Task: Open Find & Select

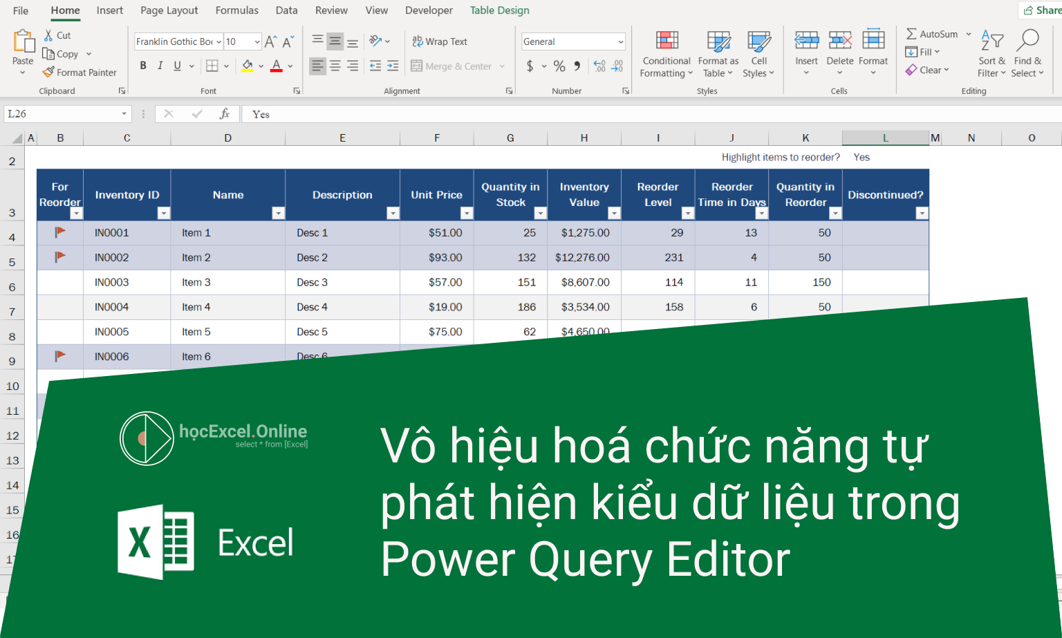Action: tap(1027, 54)
